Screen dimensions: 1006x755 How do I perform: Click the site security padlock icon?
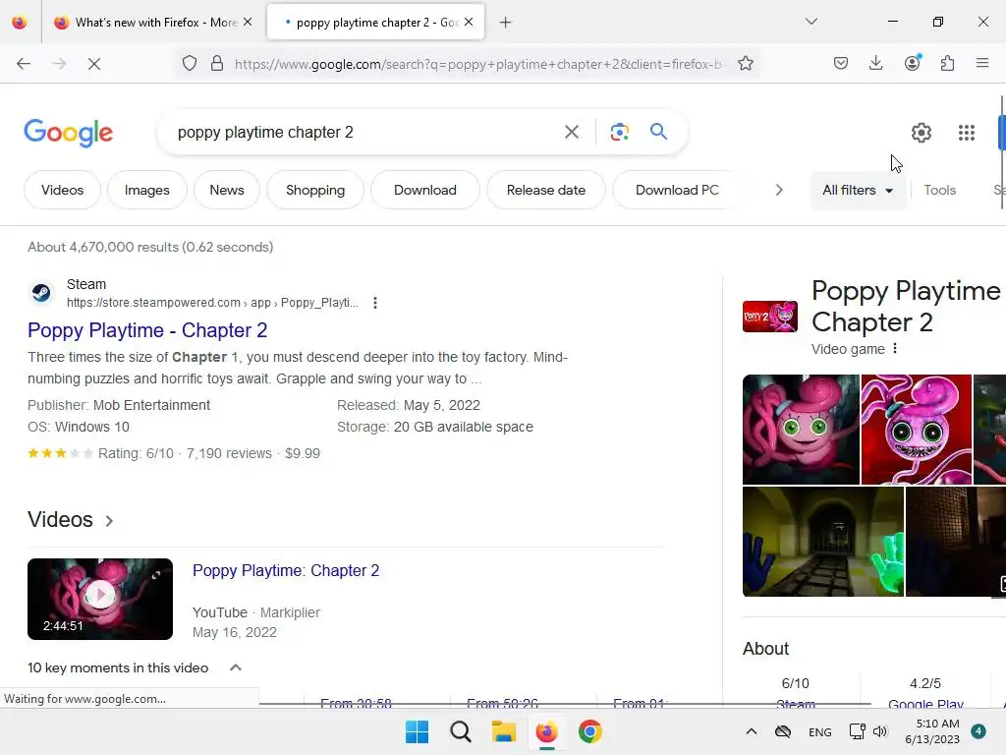tap(217, 64)
